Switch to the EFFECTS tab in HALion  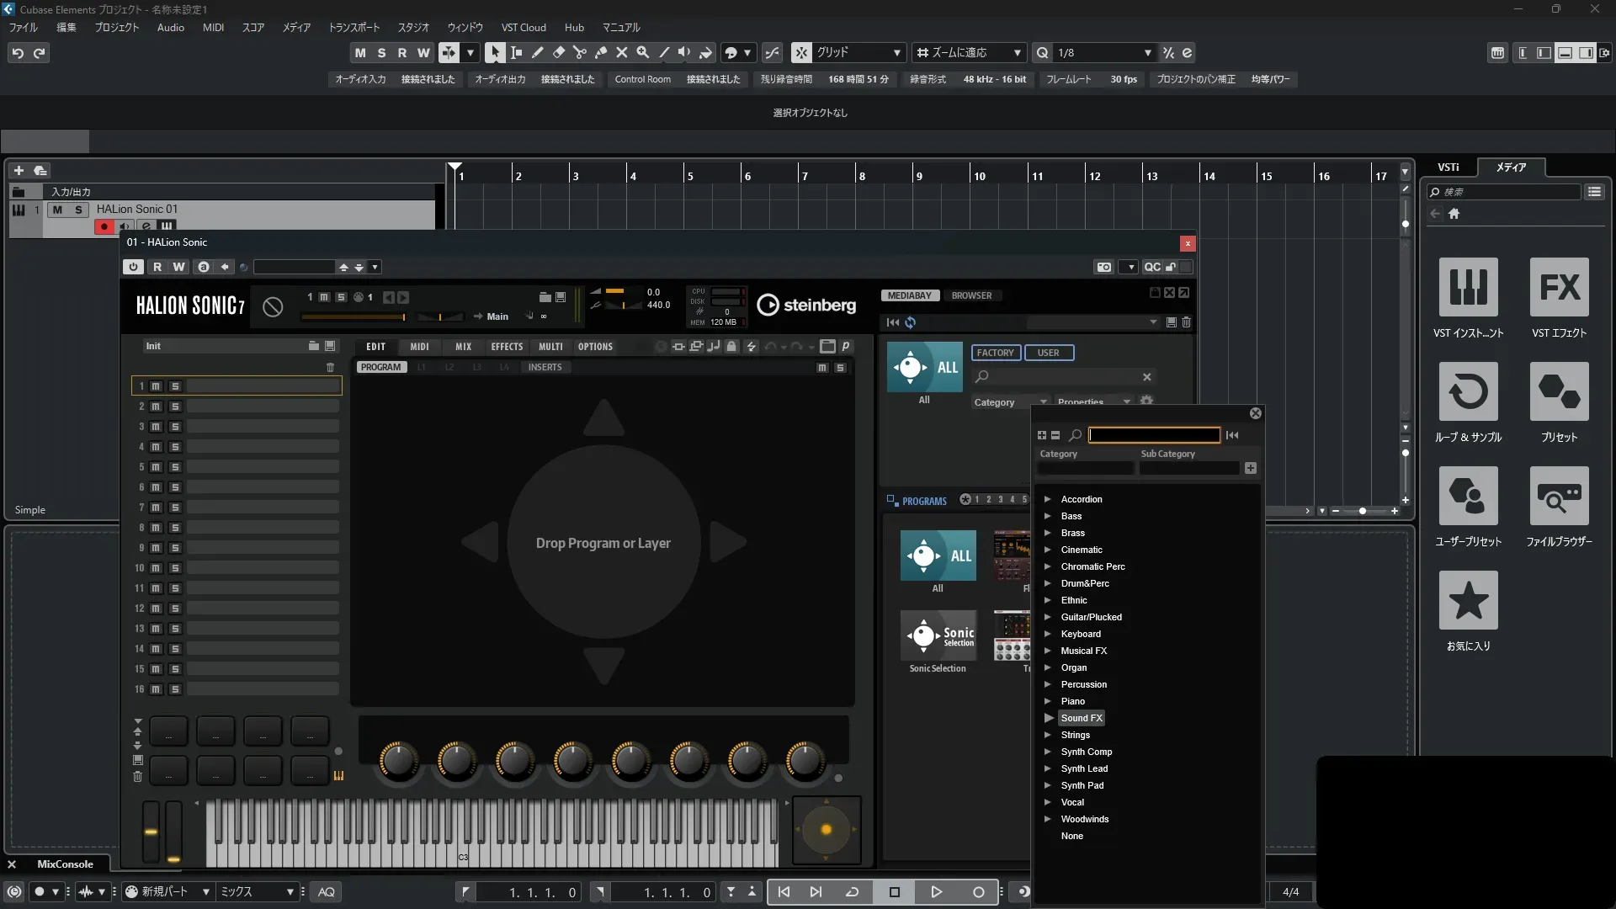tap(507, 347)
